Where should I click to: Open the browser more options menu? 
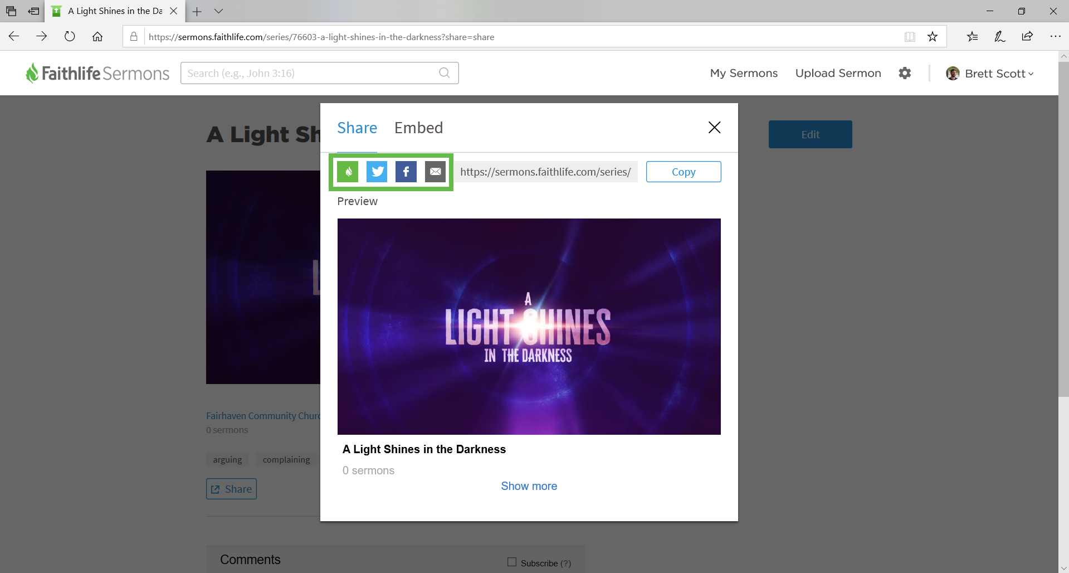(x=1055, y=37)
